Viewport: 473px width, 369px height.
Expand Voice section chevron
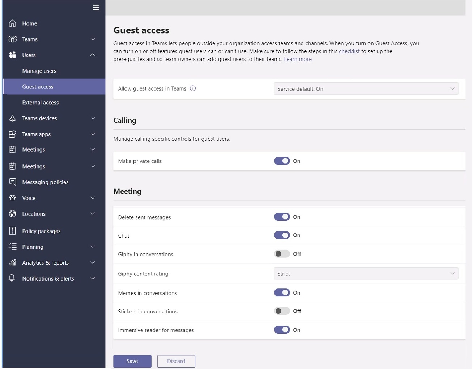(93, 198)
